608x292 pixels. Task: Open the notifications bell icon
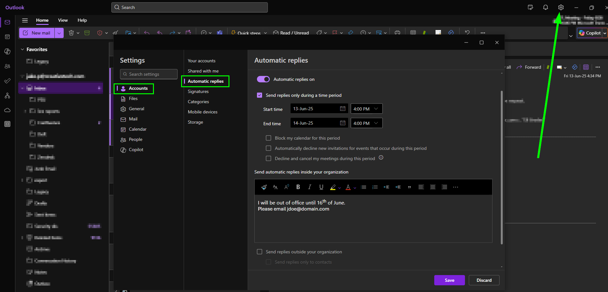(545, 7)
